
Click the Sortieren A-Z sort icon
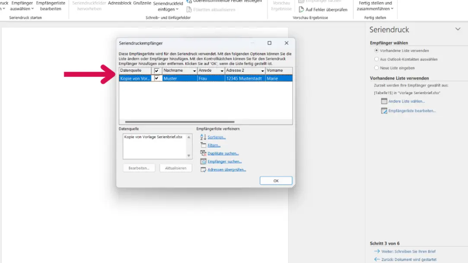pyautogui.click(x=203, y=137)
